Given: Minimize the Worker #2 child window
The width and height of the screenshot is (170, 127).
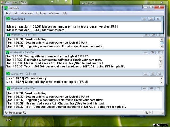Looking at the screenshot, I should pyautogui.click(x=146, y=35).
